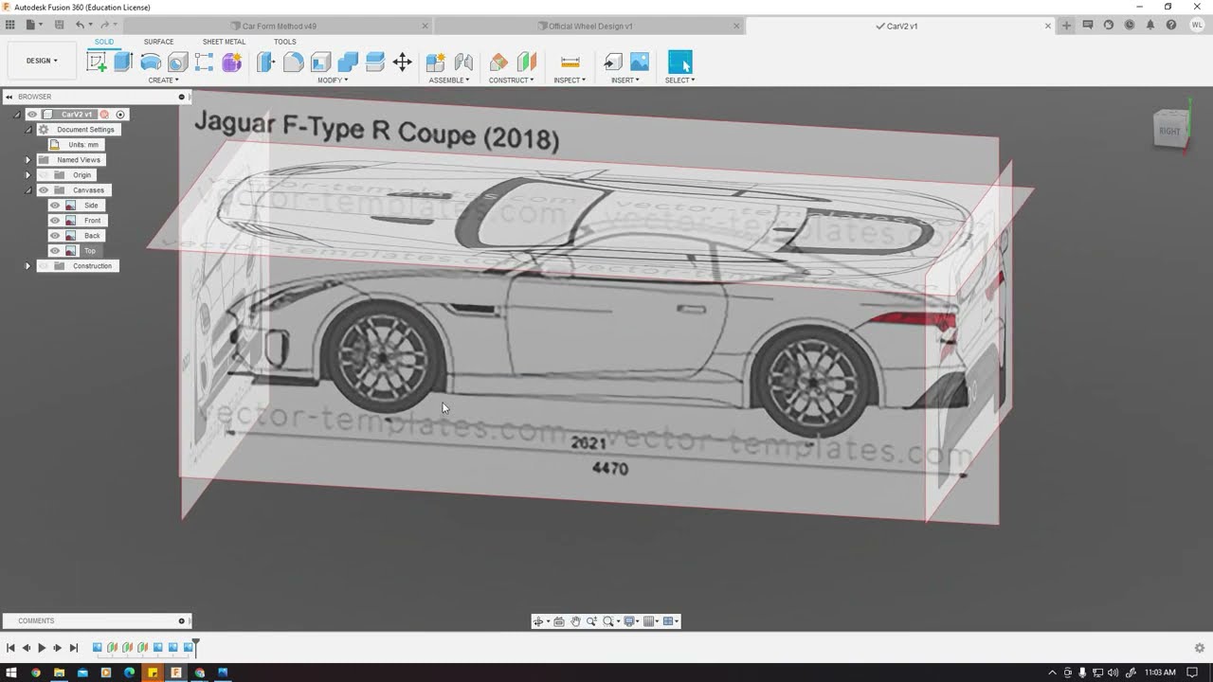
Task: Show the Origin folder via eye
Action: pyautogui.click(x=43, y=175)
